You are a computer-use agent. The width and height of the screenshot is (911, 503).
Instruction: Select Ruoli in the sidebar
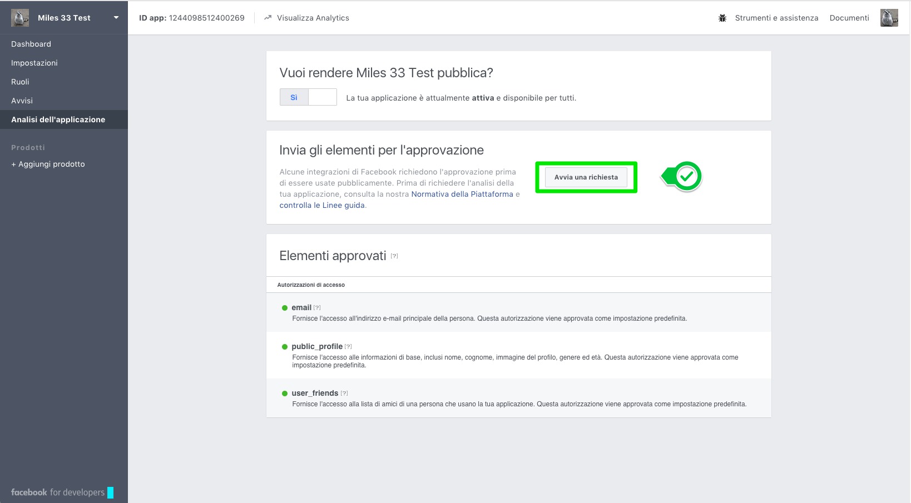click(x=20, y=82)
